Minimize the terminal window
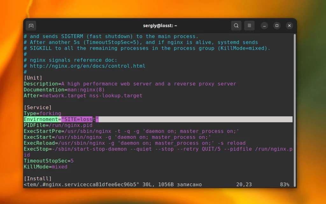Image resolution: width=326 pixels, height=204 pixels. pyautogui.click(x=265, y=26)
